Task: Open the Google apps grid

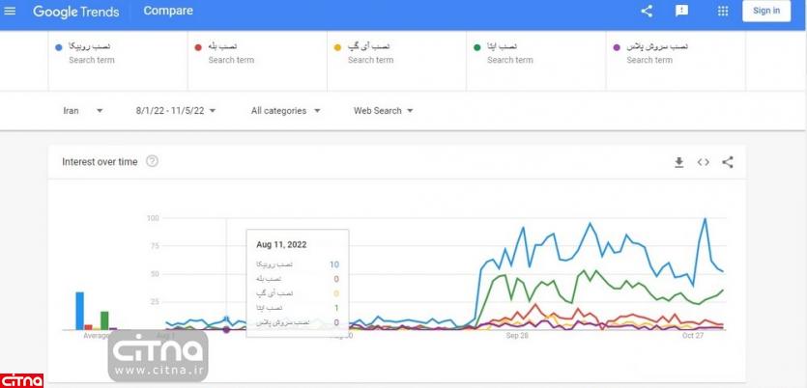Action: click(723, 12)
